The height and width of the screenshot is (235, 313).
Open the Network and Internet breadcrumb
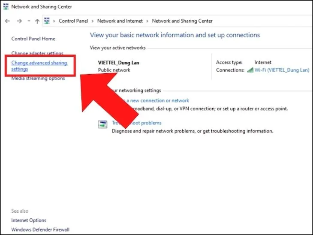pyautogui.click(x=120, y=21)
